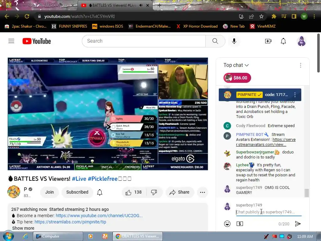This screenshot has width=321, height=241.
Task: Open streamavatars link in chat
Action: [266, 142]
